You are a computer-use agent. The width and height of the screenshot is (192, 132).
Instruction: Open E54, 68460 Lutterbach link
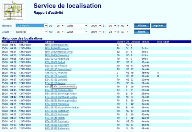pyautogui.click(x=57, y=111)
